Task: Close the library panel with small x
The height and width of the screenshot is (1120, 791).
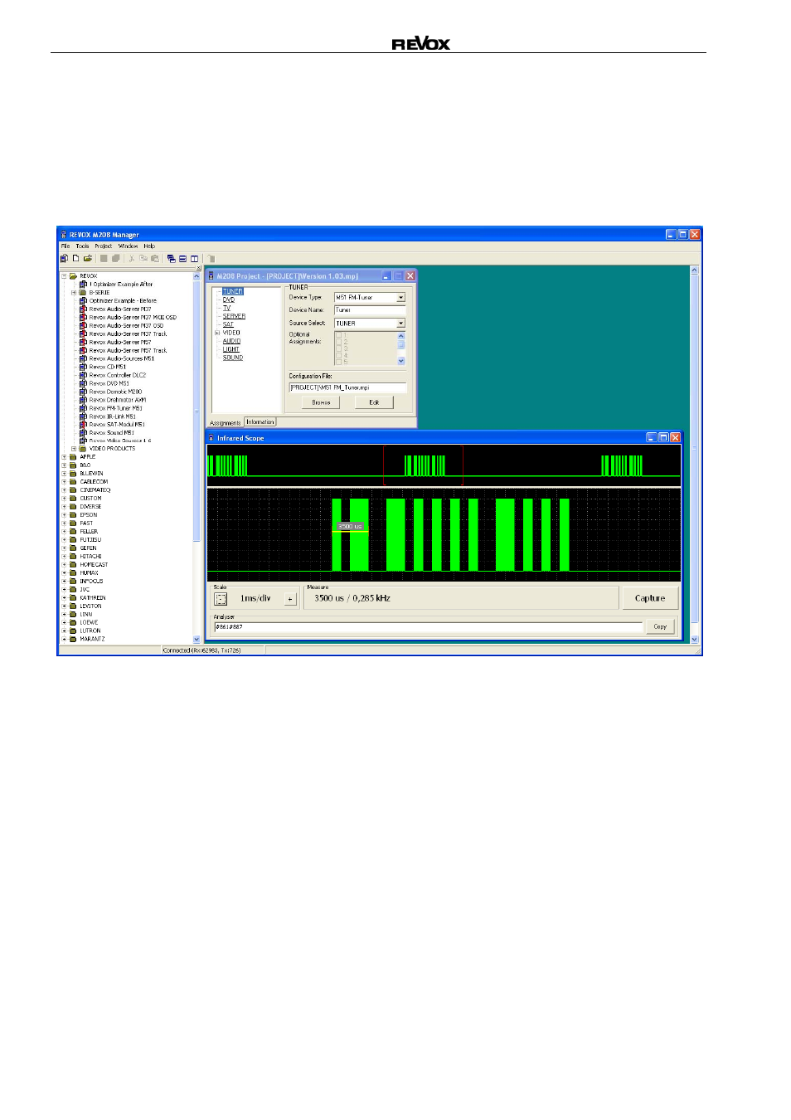Action: click(198, 268)
